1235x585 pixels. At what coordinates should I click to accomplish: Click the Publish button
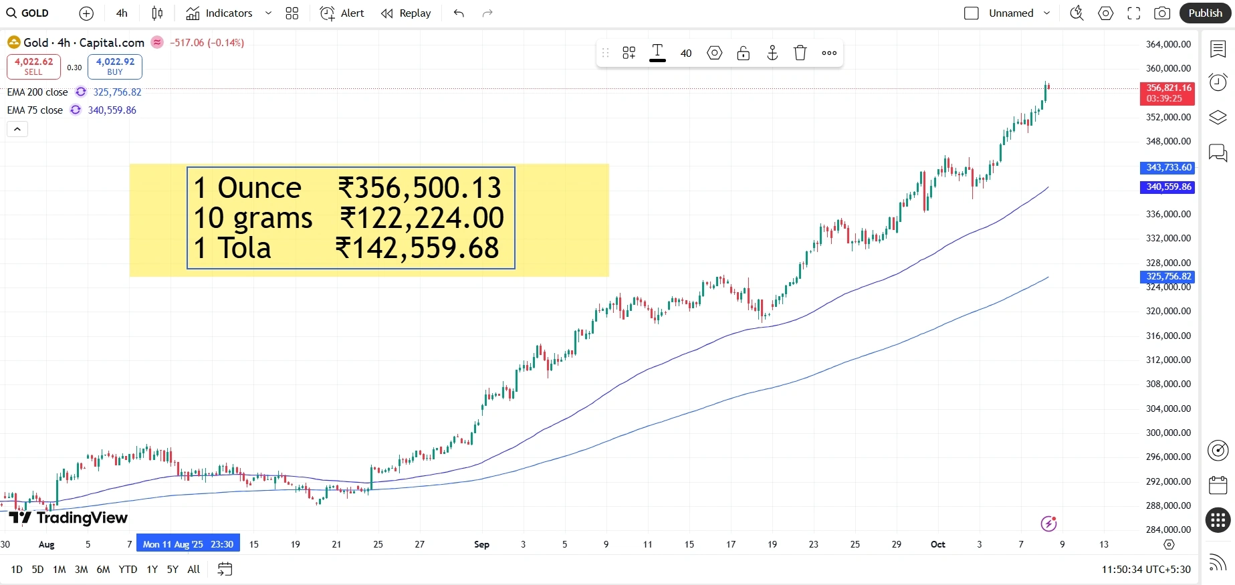coord(1205,13)
